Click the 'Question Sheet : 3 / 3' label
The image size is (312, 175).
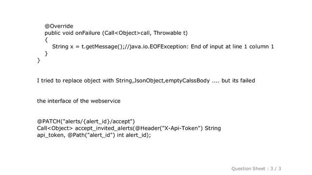[x=256, y=169]
